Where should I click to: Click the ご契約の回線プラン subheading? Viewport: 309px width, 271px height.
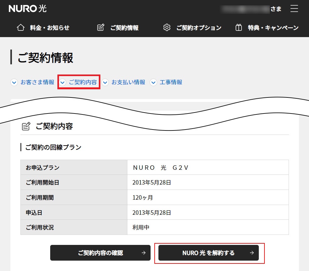(x=53, y=147)
